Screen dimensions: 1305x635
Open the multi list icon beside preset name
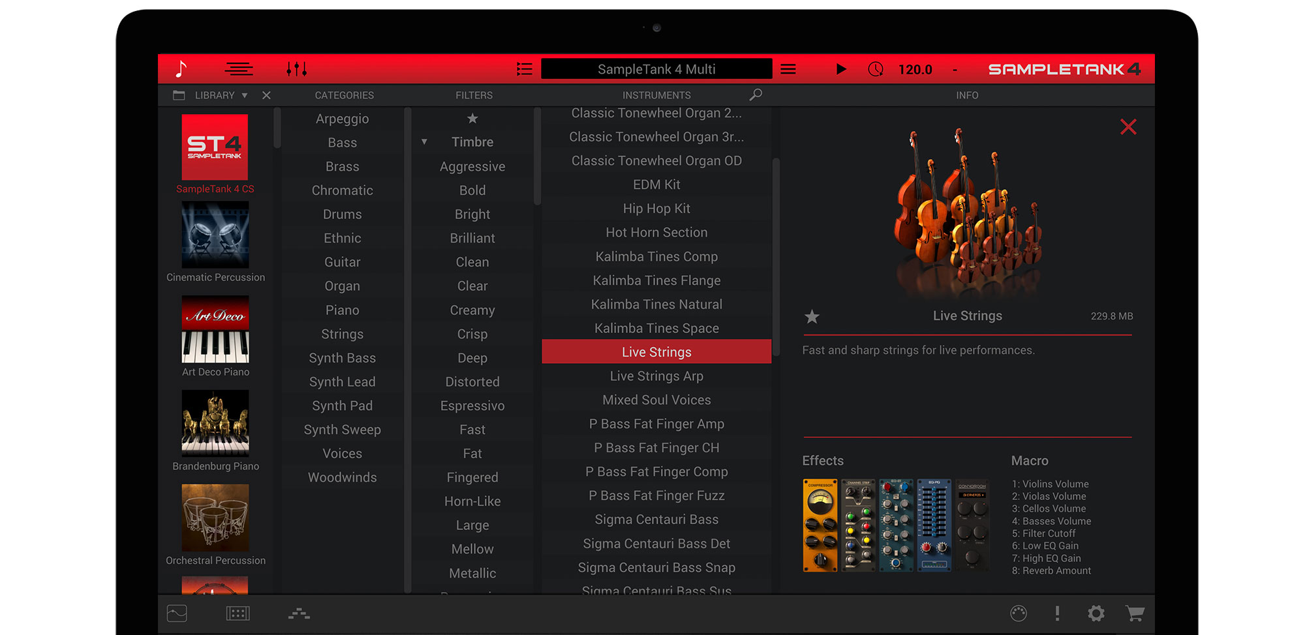point(524,69)
